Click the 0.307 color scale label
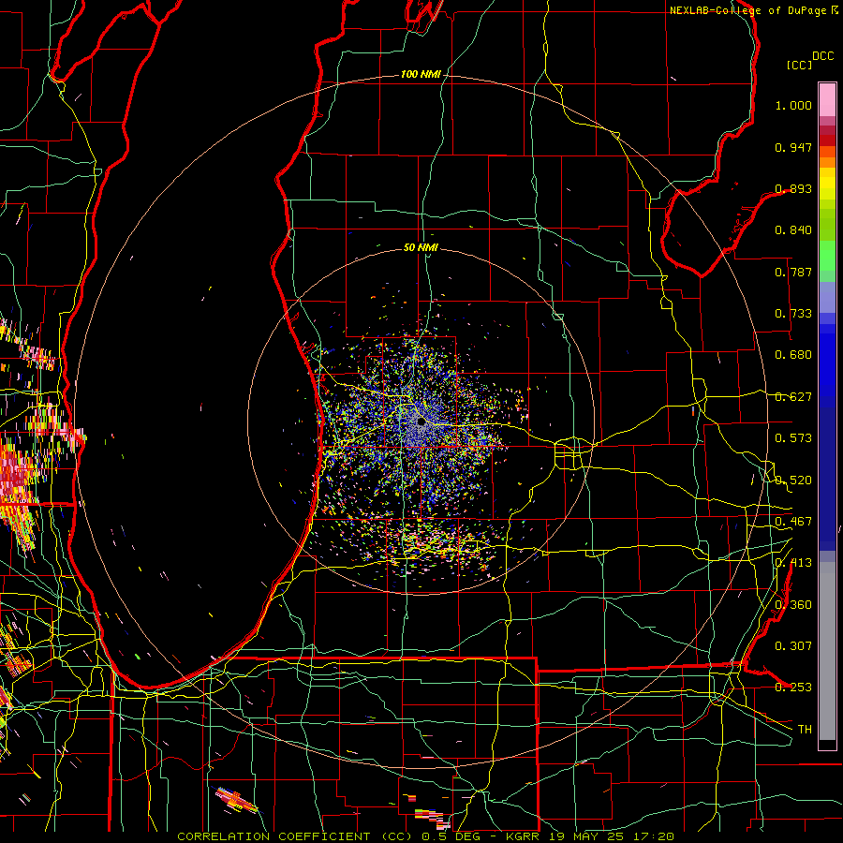The height and width of the screenshot is (843, 843). click(793, 646)
